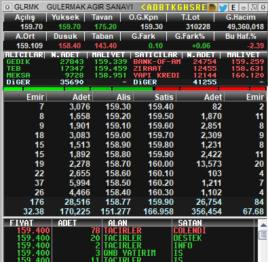Click the T.Lot value 310228
Viewport: 268px width, 262px height.
point(198,27)
